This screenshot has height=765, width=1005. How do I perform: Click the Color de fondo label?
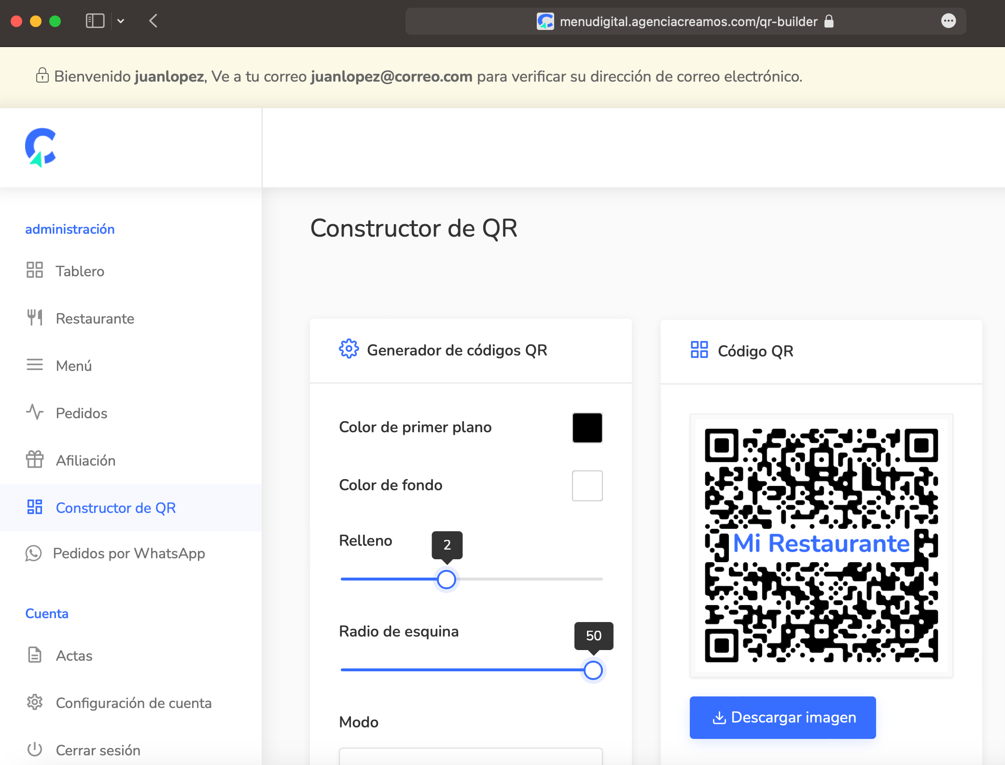pos(391,485)
